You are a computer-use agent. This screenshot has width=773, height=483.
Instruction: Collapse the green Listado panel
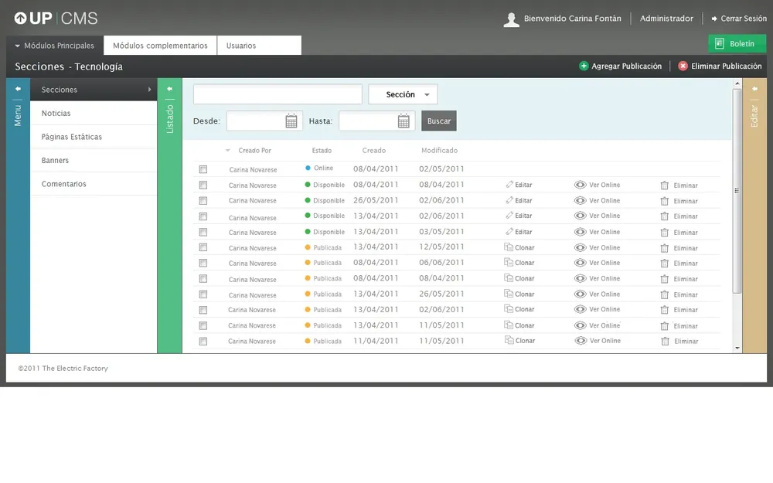click(x=170, y=89)
